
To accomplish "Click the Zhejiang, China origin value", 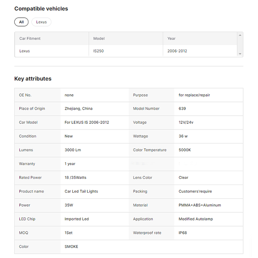I will (x=79, y=109).
